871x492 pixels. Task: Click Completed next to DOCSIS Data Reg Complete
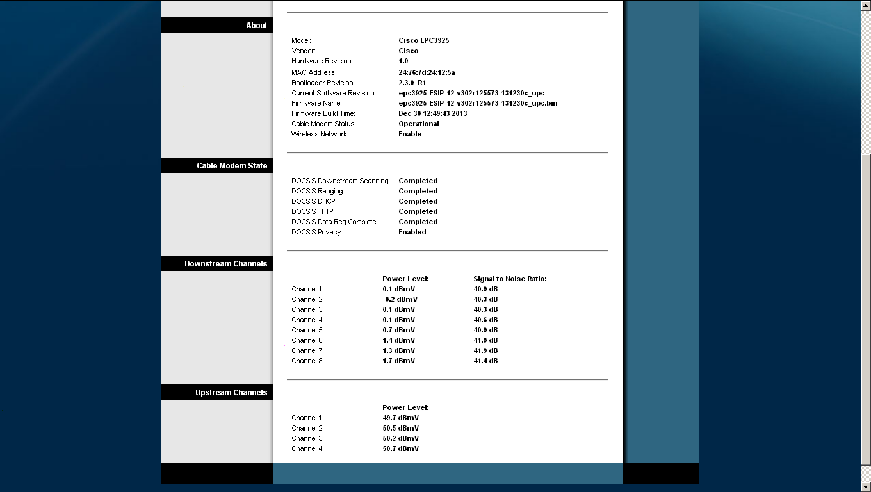click(418, 222)
